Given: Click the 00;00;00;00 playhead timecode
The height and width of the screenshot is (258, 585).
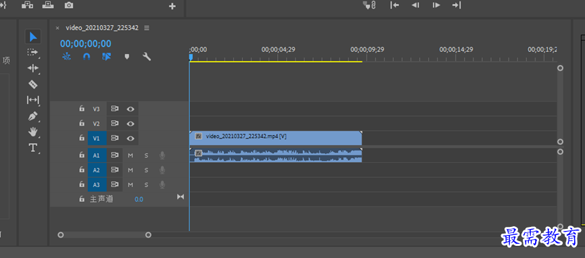Looking at the screenshot, I should point(86,44).
